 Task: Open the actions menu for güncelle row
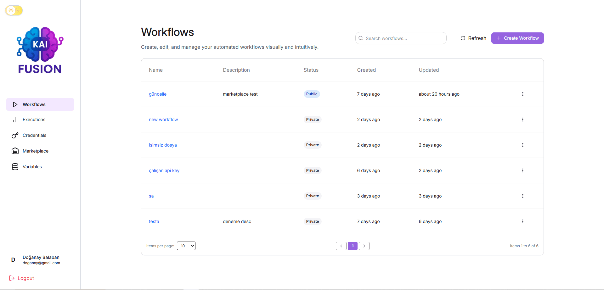(522, 94)
